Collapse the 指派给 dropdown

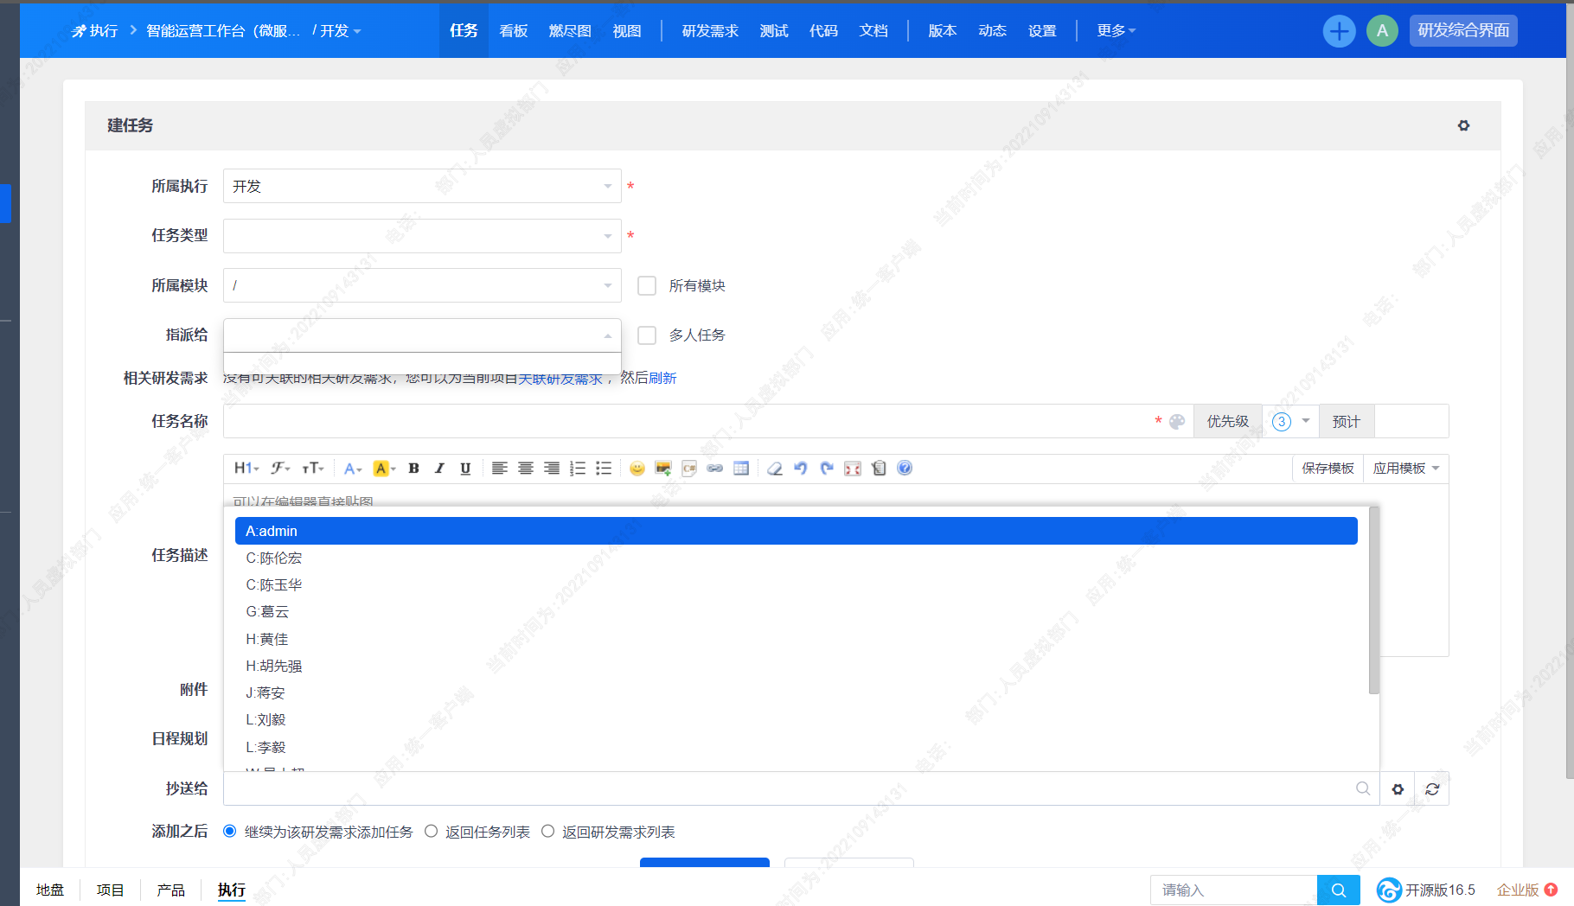click(x=422, y=335)
